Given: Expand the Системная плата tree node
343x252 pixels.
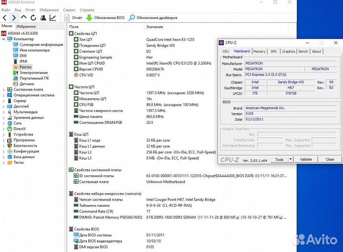Looking at the screenshot, I should (3, 90).
